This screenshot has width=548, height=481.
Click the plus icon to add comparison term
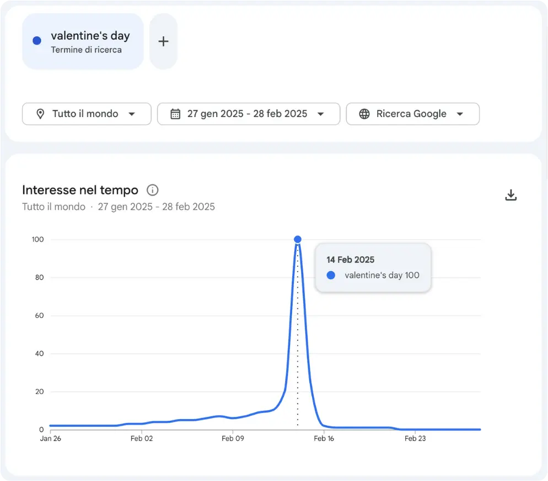pos(163,41)
